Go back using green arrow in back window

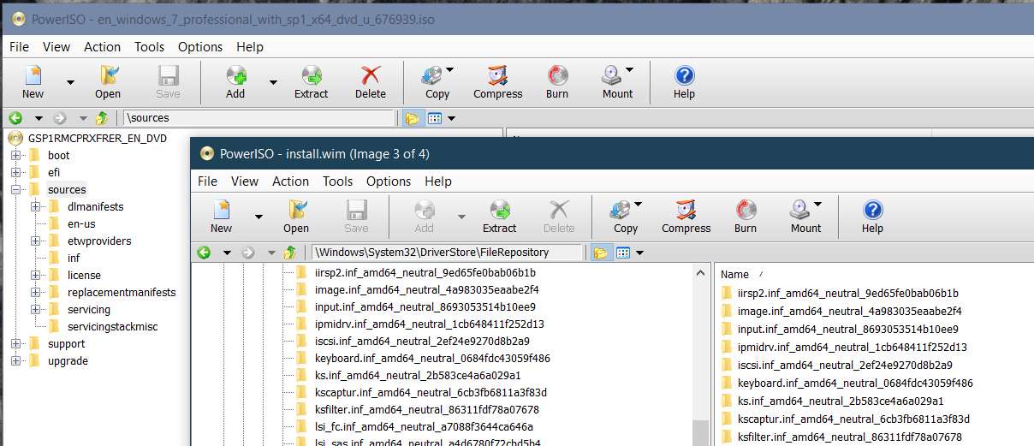[15, 118]
